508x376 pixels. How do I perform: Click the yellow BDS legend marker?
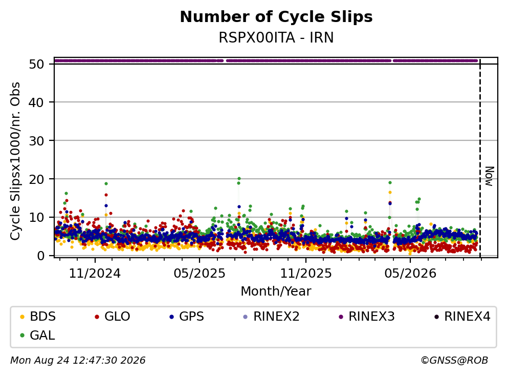pos(22,317)
